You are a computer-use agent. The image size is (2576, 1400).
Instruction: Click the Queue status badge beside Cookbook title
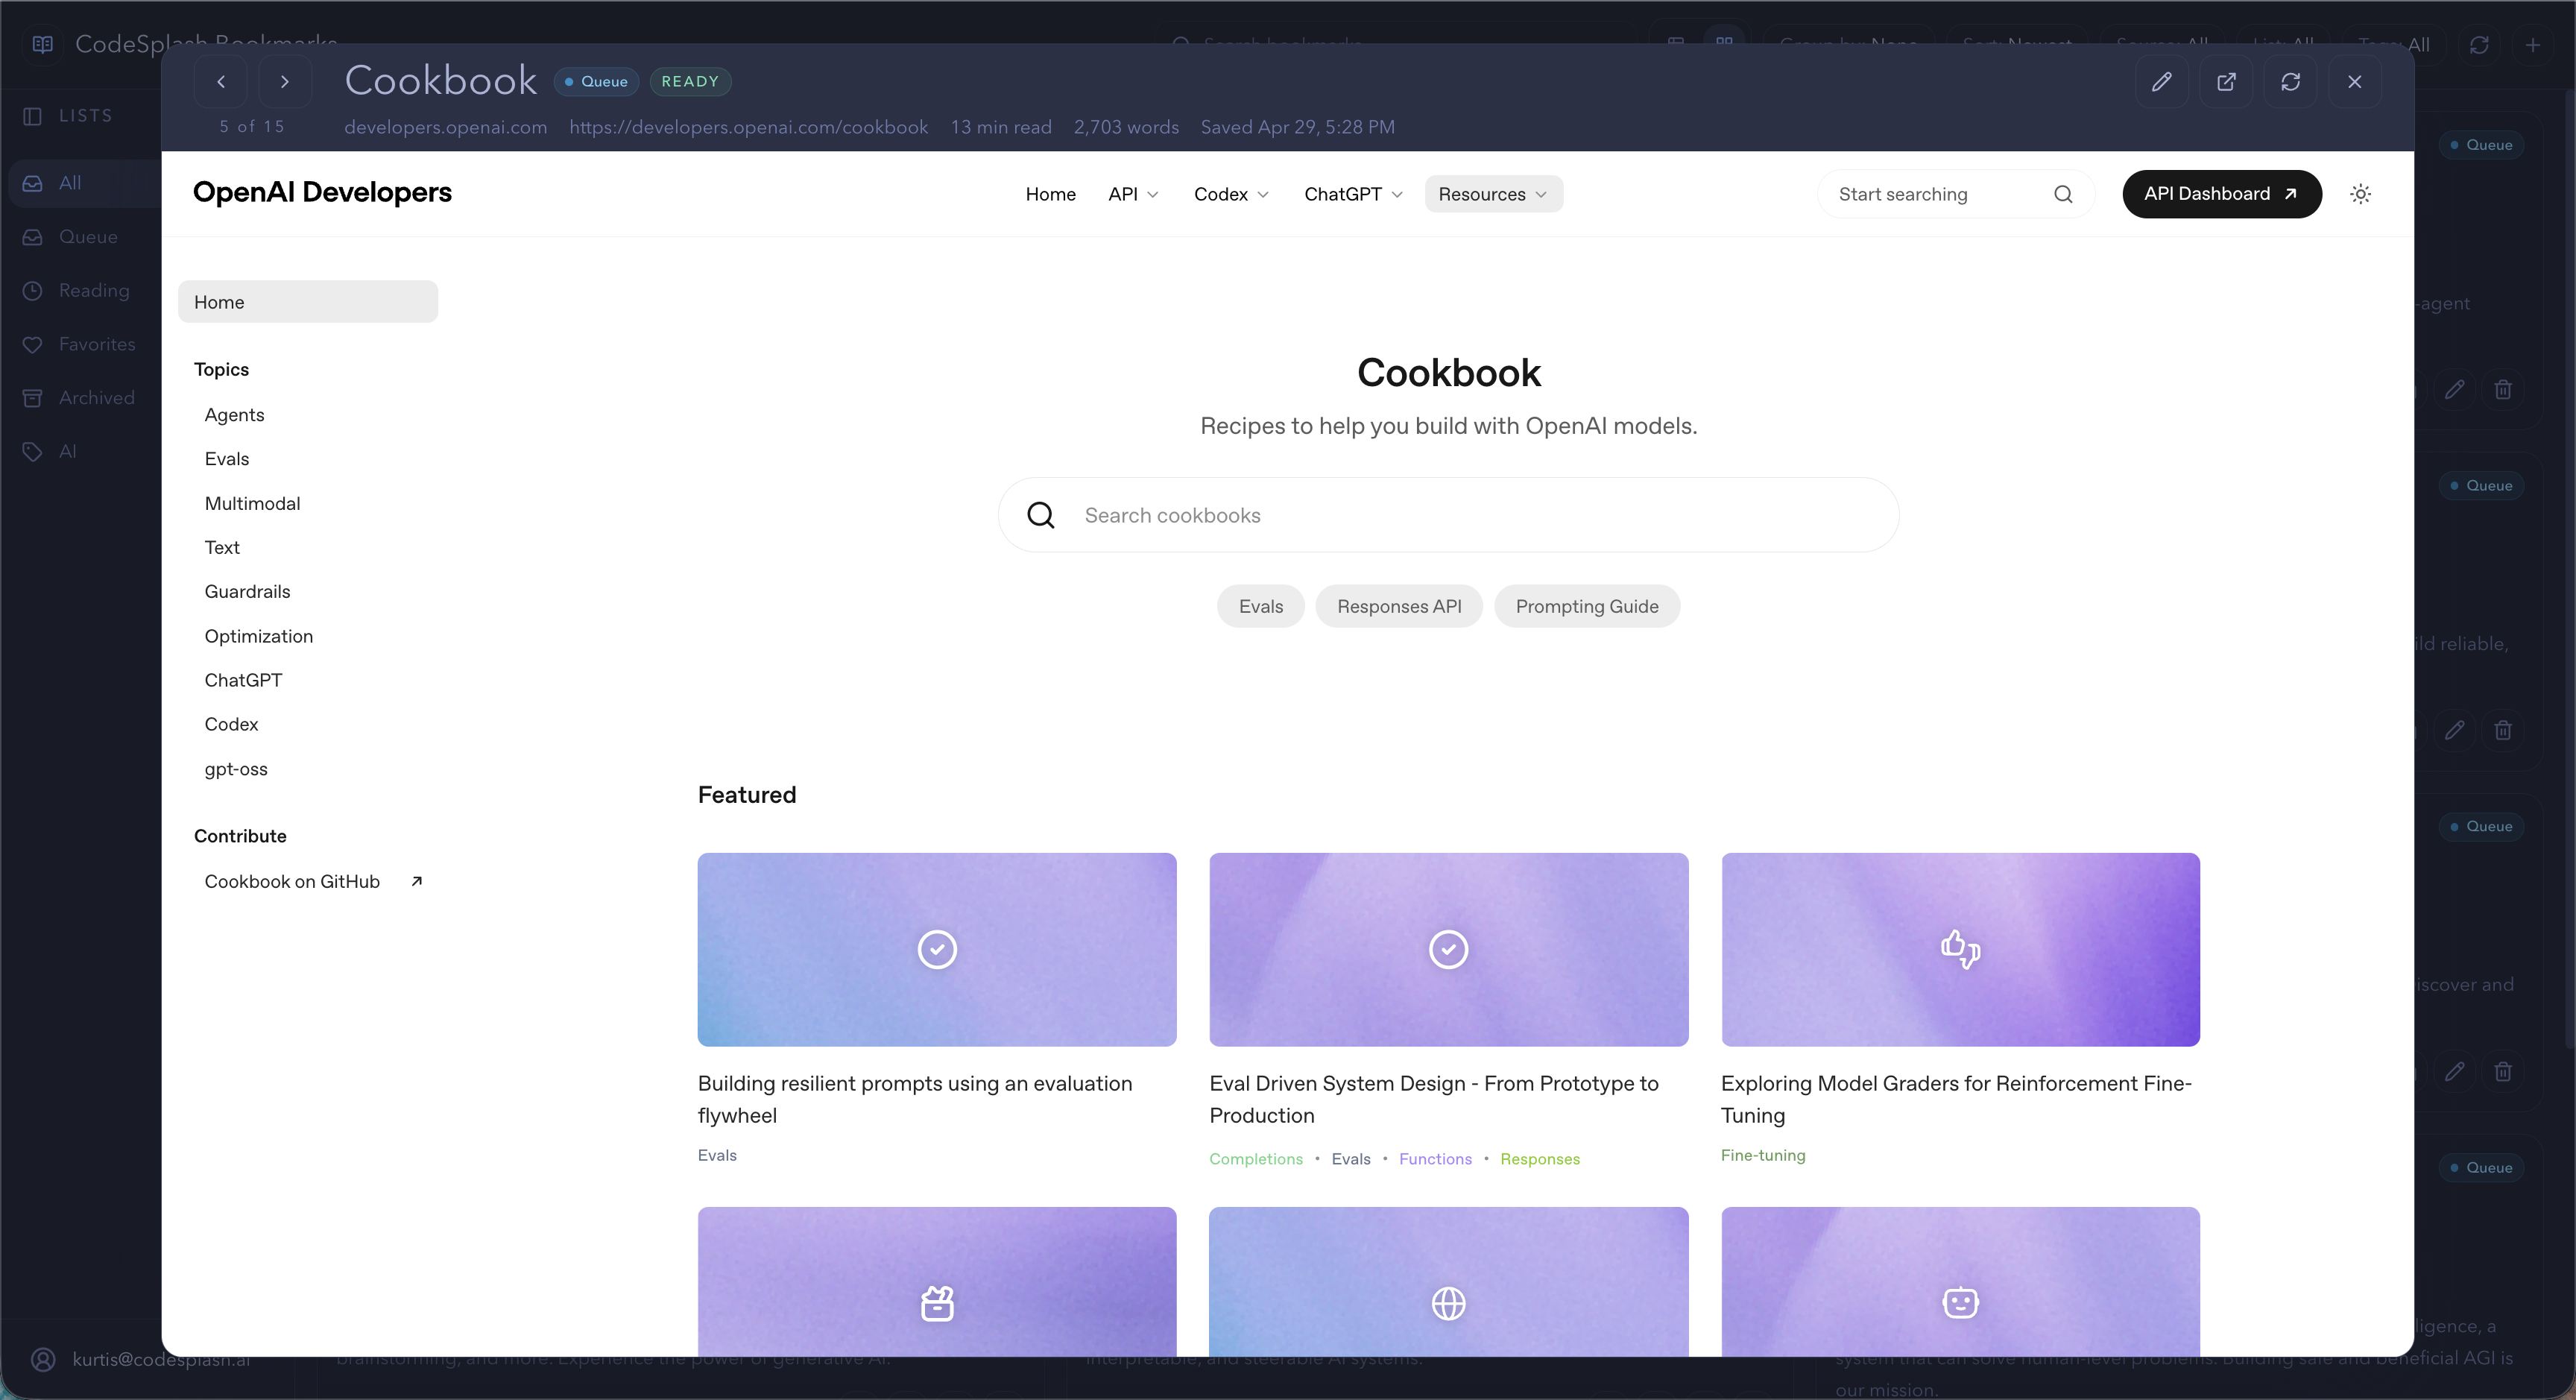(x=596, y=82)
